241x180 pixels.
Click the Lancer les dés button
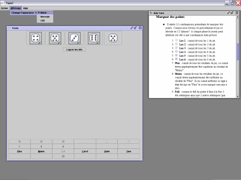pos(74,49)
